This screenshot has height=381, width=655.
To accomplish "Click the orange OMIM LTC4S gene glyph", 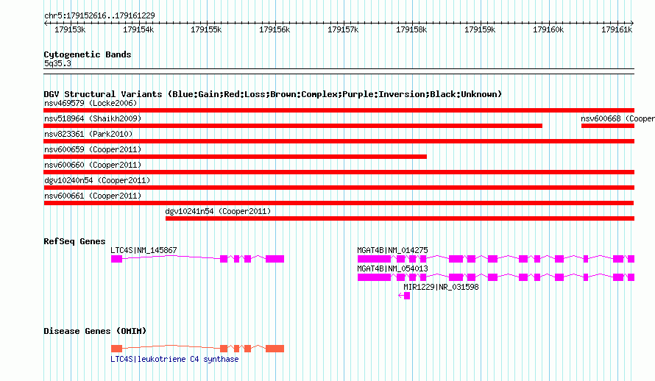I will click(x=197, y=349).
